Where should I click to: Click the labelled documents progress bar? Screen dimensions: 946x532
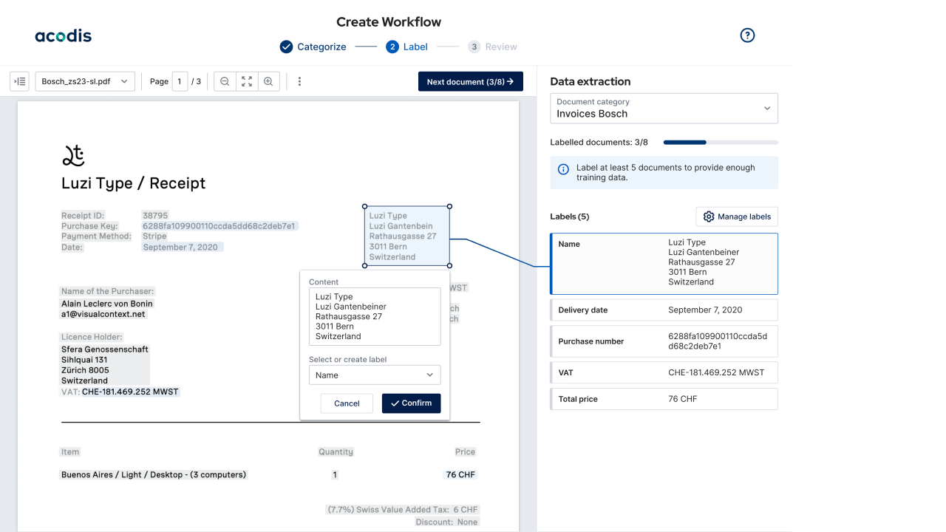(721, 142)
